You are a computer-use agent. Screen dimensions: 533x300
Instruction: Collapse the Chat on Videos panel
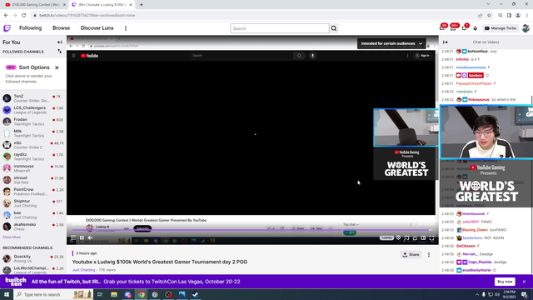click(446, 42)
